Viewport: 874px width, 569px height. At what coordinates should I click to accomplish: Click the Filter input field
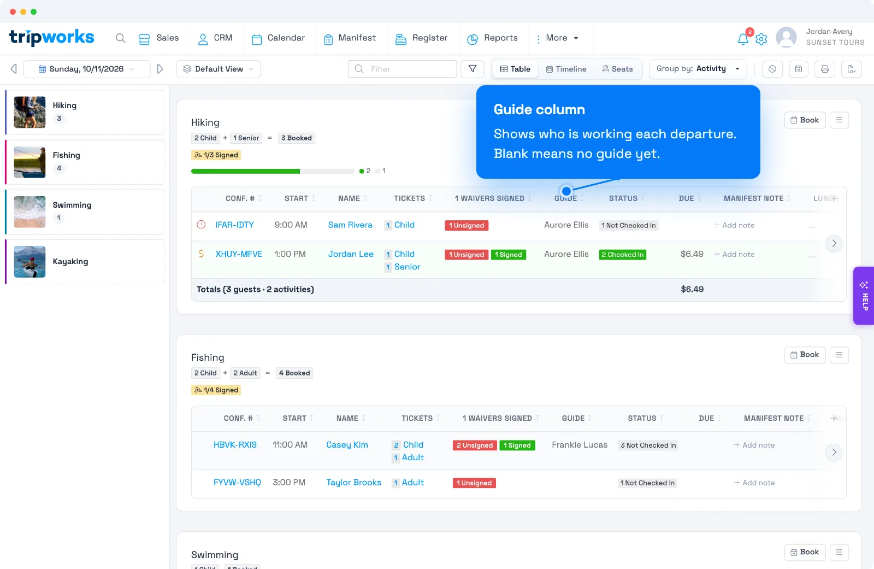tap(403, 69)
